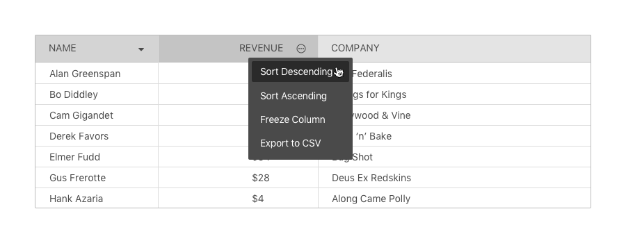Screen dimensions: 626x250
Task: Click the Name column header
Action: [x=97, y=49]
